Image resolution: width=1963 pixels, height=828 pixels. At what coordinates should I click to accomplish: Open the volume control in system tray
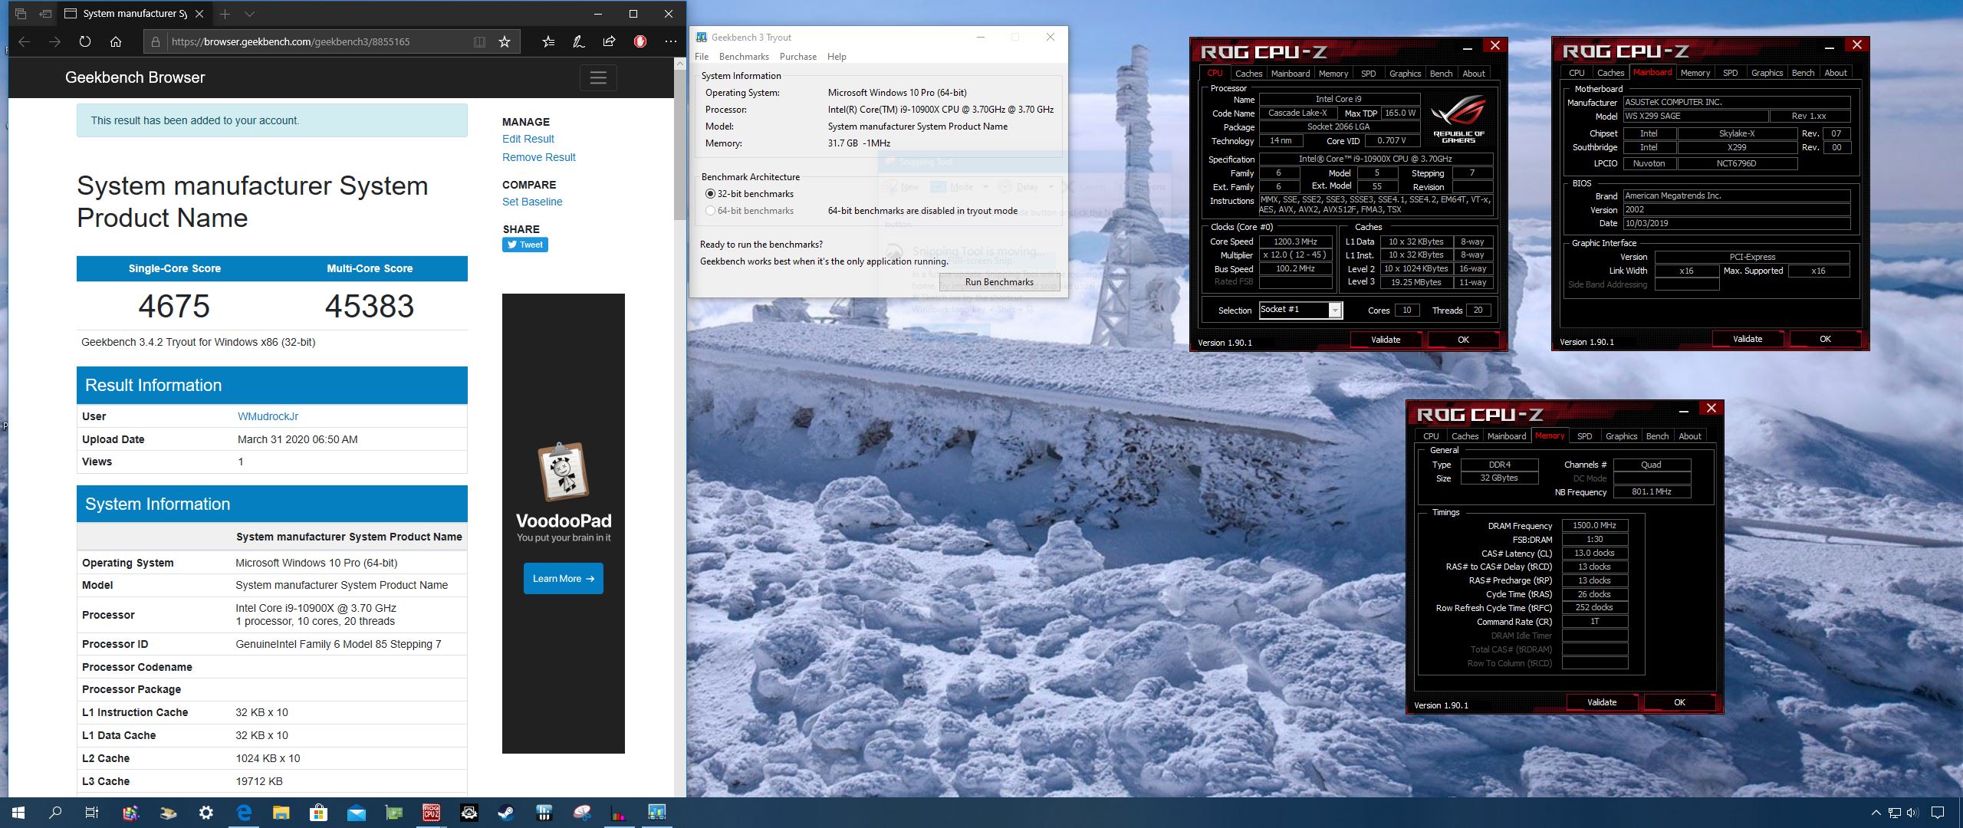pos(1912,813)
